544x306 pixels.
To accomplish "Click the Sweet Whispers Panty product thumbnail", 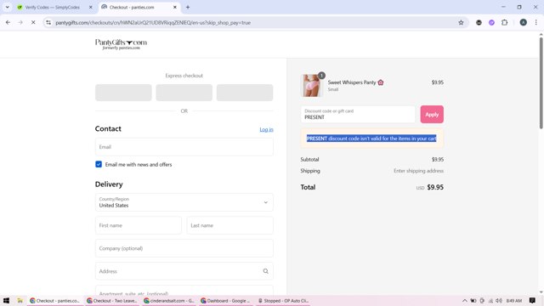I will coord(311,85).
